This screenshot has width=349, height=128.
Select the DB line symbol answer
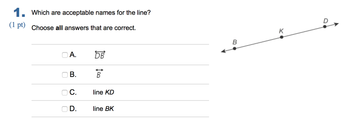(100, 55)
